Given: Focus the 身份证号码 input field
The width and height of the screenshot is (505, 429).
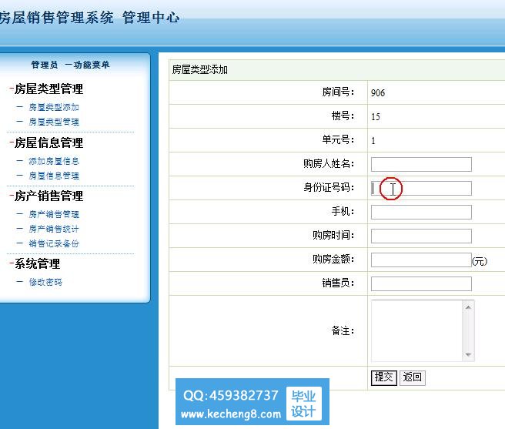Looking at the screenshot, I should (x=421, y=188).
